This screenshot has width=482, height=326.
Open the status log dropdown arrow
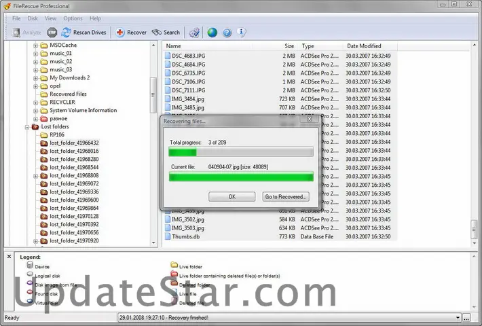[x=458, y=318]
